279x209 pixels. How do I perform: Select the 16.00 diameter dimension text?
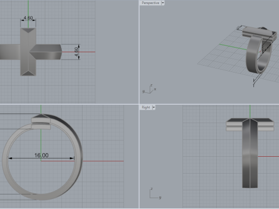coord(41,155)
